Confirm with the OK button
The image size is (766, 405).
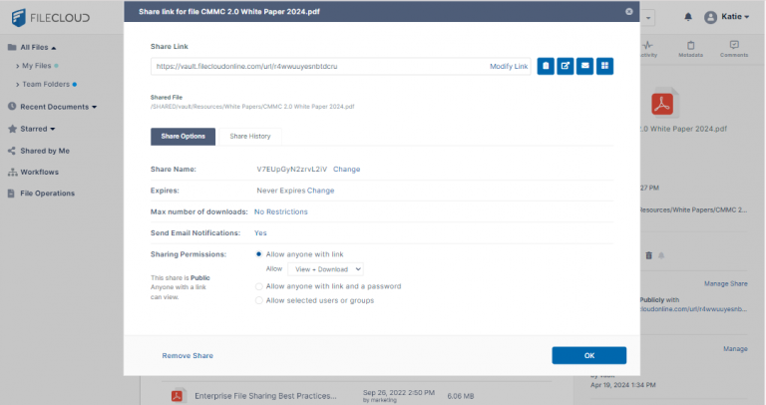pyautogui.click(x=589, y=355)
